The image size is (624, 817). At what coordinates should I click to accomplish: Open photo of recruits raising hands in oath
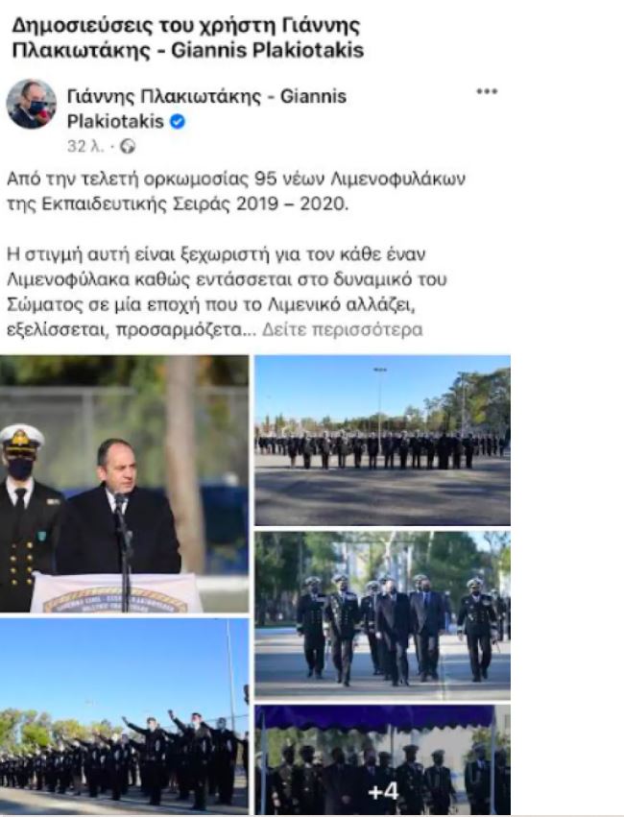point(124,716)
